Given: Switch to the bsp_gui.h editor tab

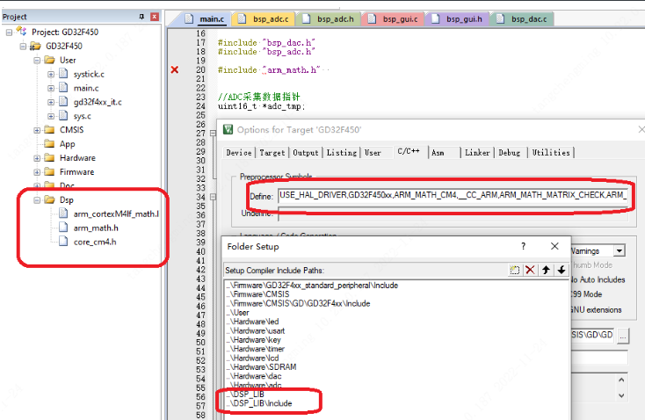Looking at the screenshot, I should 458,19.
